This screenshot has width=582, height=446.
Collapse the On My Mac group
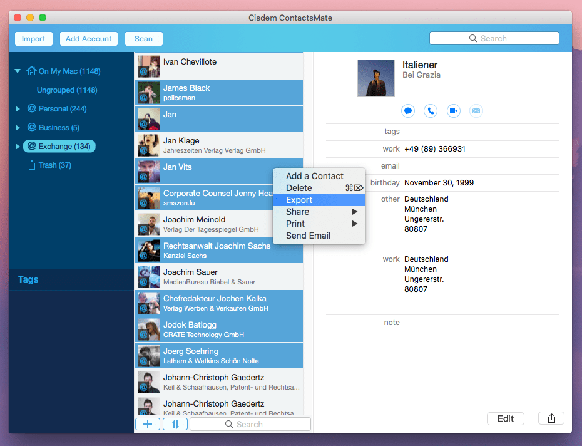click(18, 71)
